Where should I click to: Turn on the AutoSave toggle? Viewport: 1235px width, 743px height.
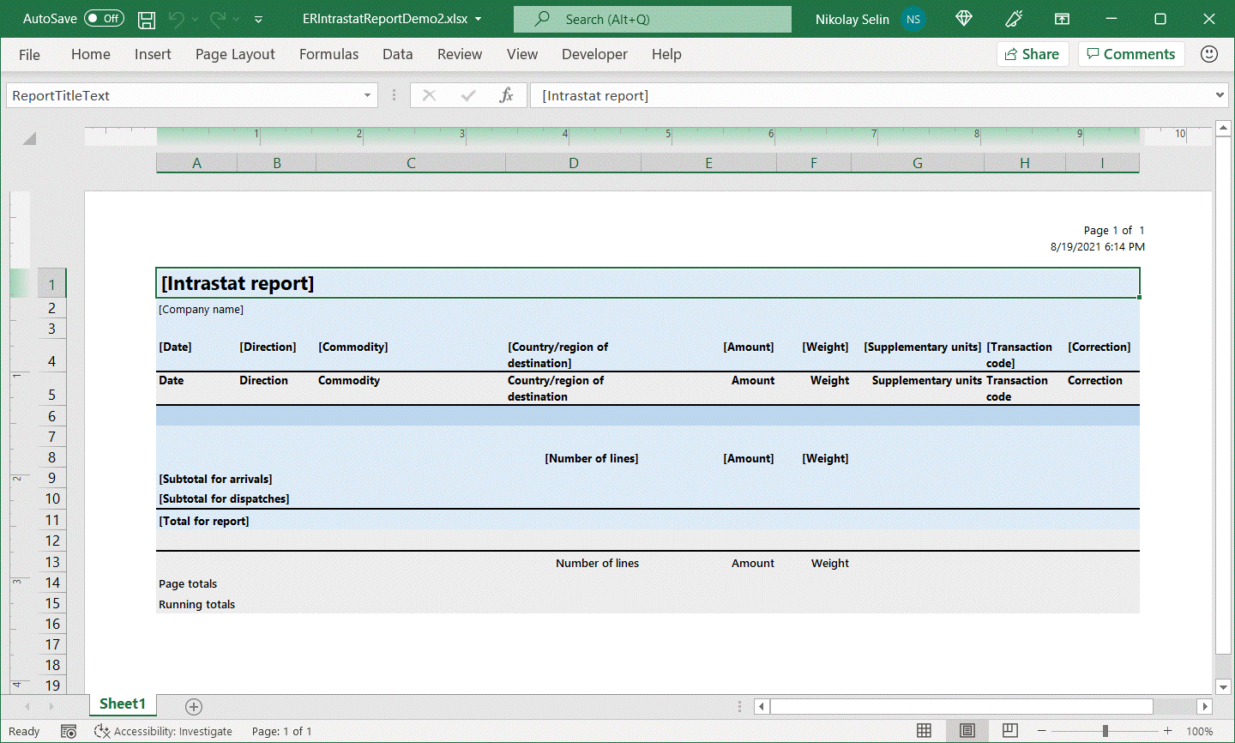103,18
